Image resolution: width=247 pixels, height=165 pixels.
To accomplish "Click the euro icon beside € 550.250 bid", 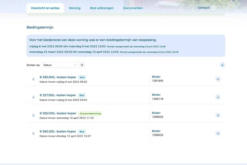I will (34, 133).
